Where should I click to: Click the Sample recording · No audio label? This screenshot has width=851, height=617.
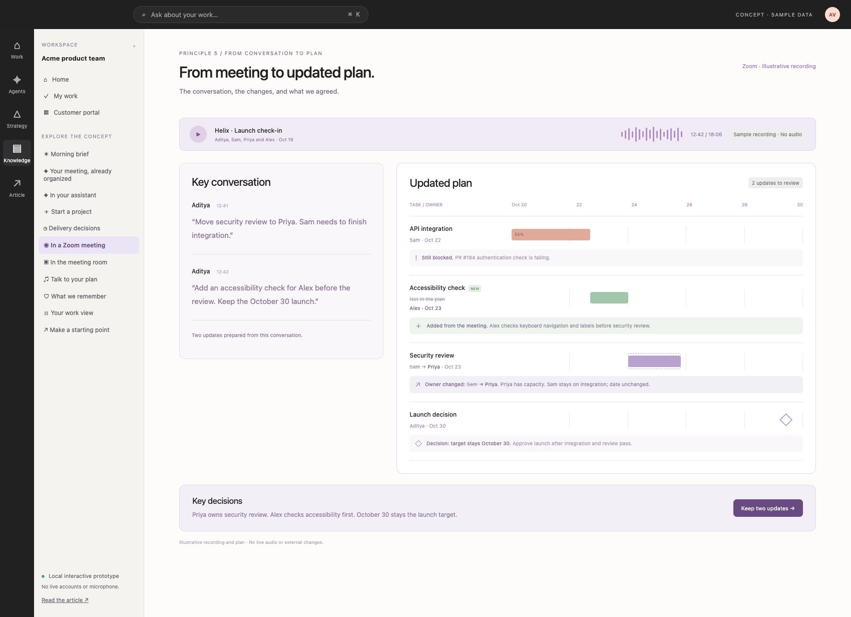767,135
